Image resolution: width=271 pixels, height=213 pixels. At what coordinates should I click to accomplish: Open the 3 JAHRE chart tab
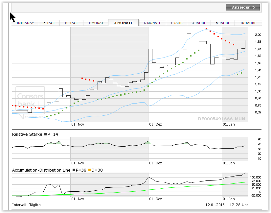point(199,23)
